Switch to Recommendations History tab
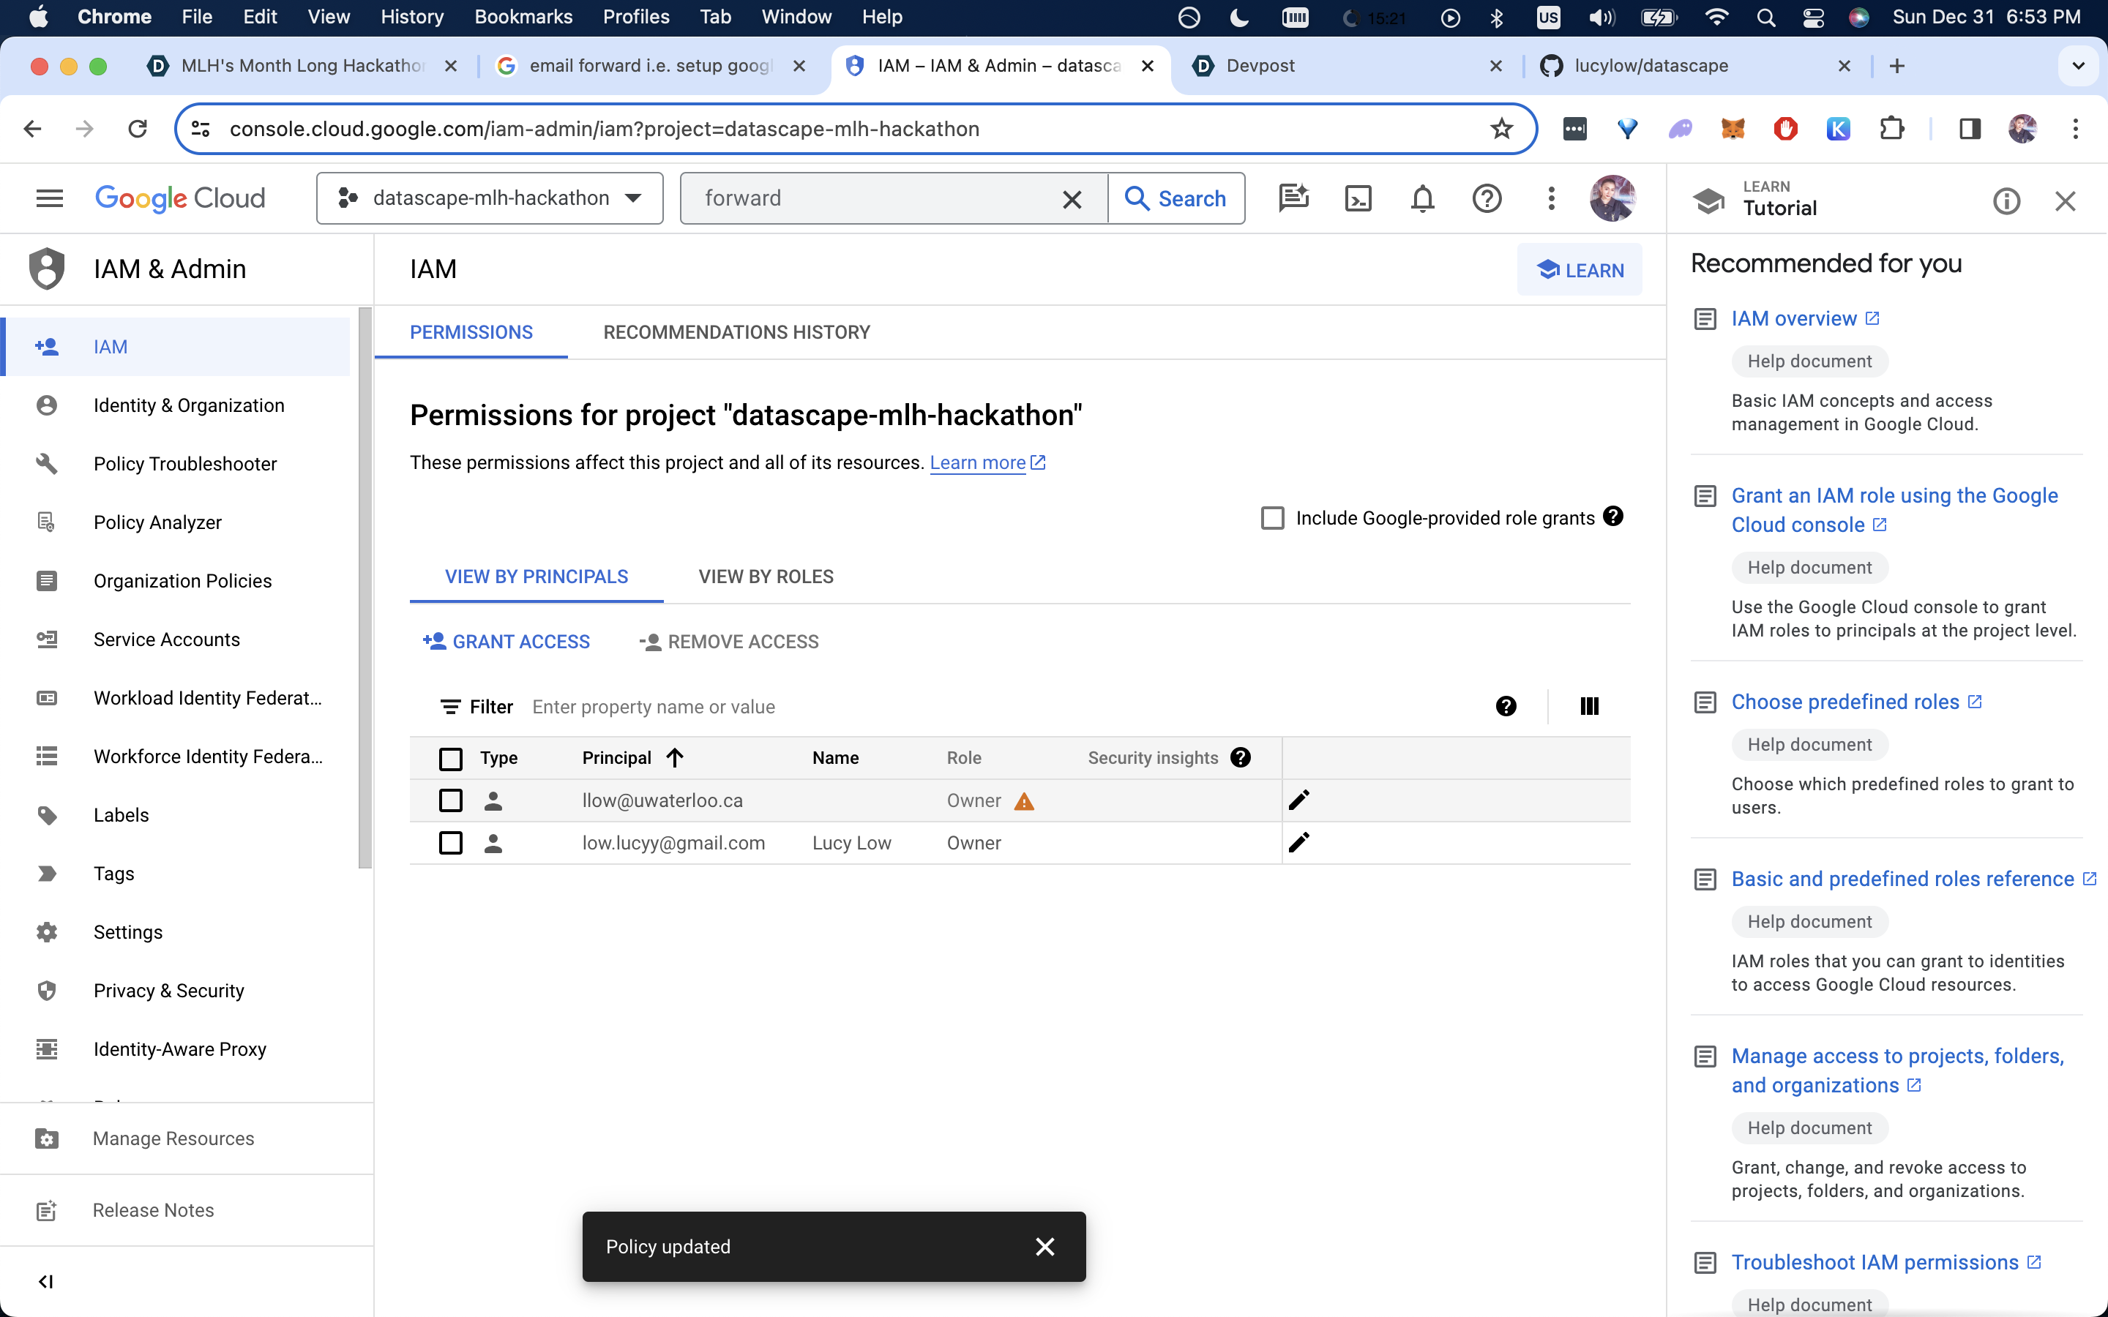Viewport: 2108px width, 1317px height. [x=736, y=333]
